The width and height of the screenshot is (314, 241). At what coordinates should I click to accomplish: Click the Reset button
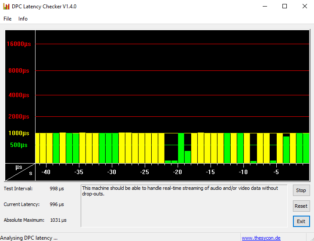301,206
